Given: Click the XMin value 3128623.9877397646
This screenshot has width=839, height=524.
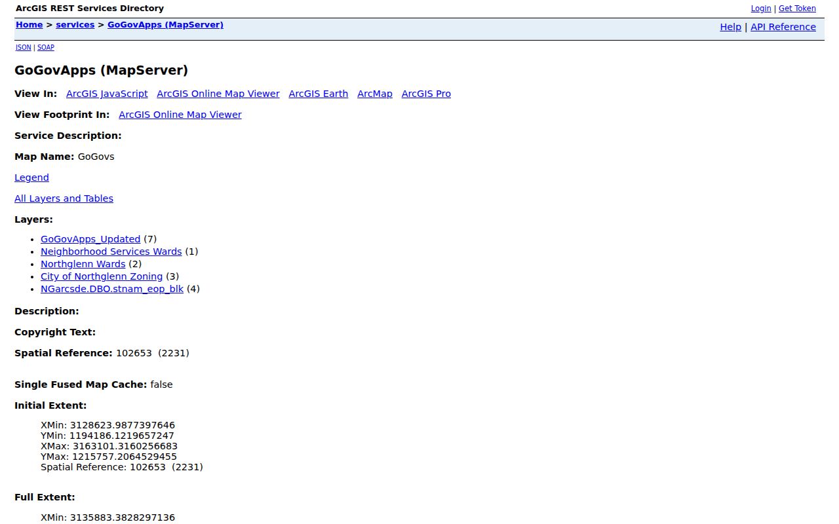Looking at the screenshot, I should tap(123, 425).
